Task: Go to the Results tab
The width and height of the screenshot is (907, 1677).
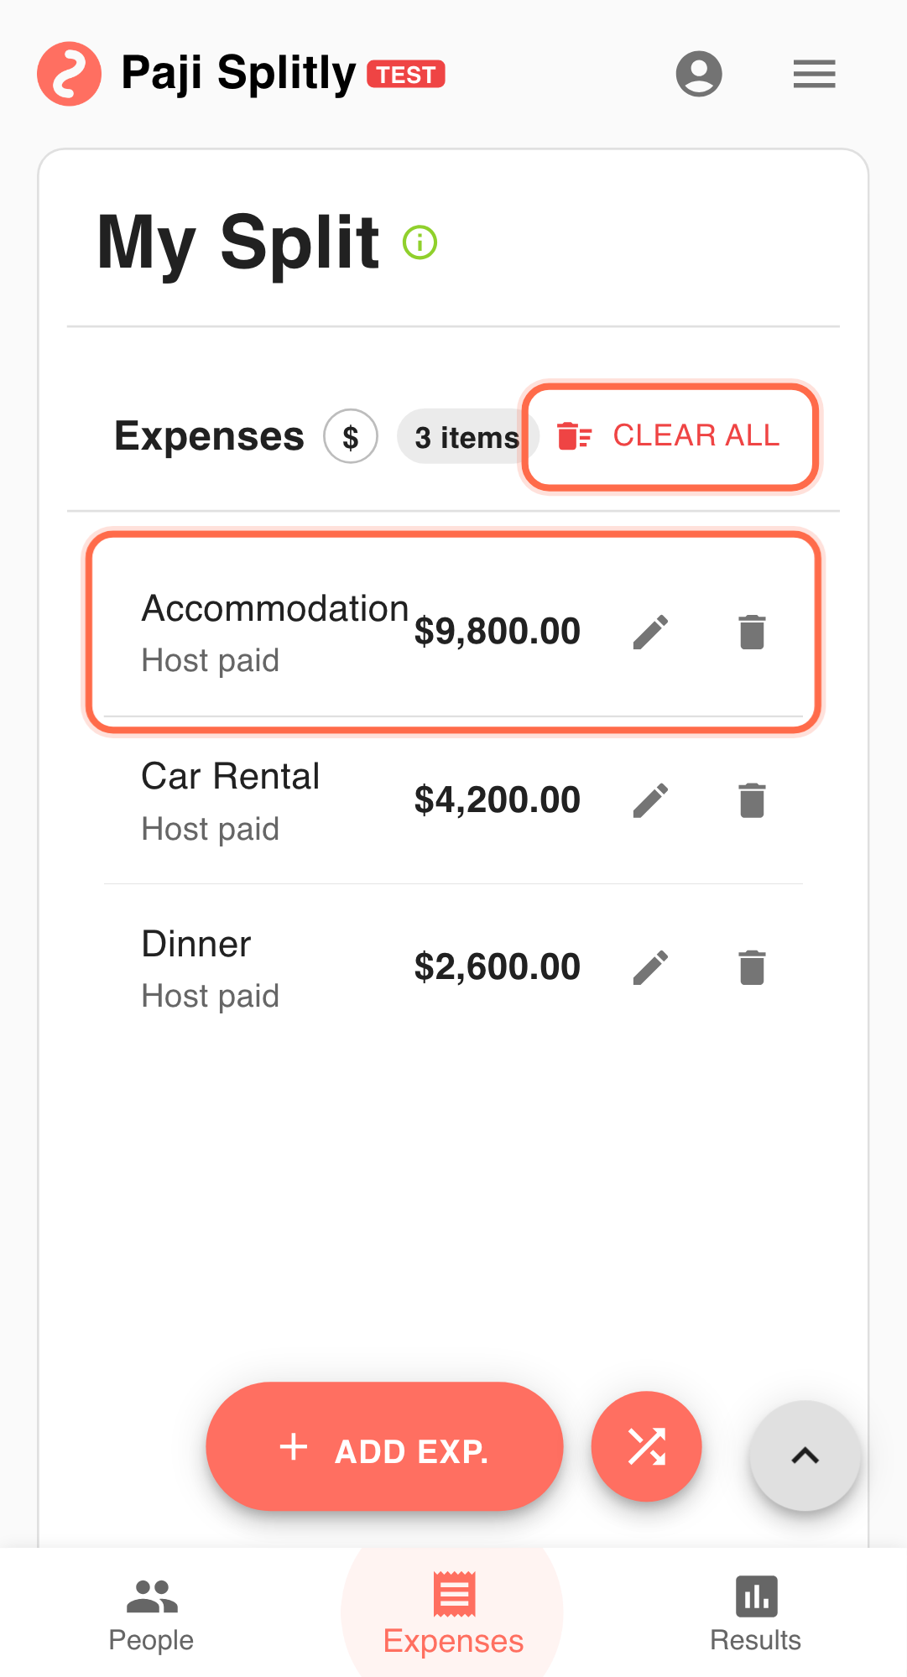Action: (x=755, y=1614)
